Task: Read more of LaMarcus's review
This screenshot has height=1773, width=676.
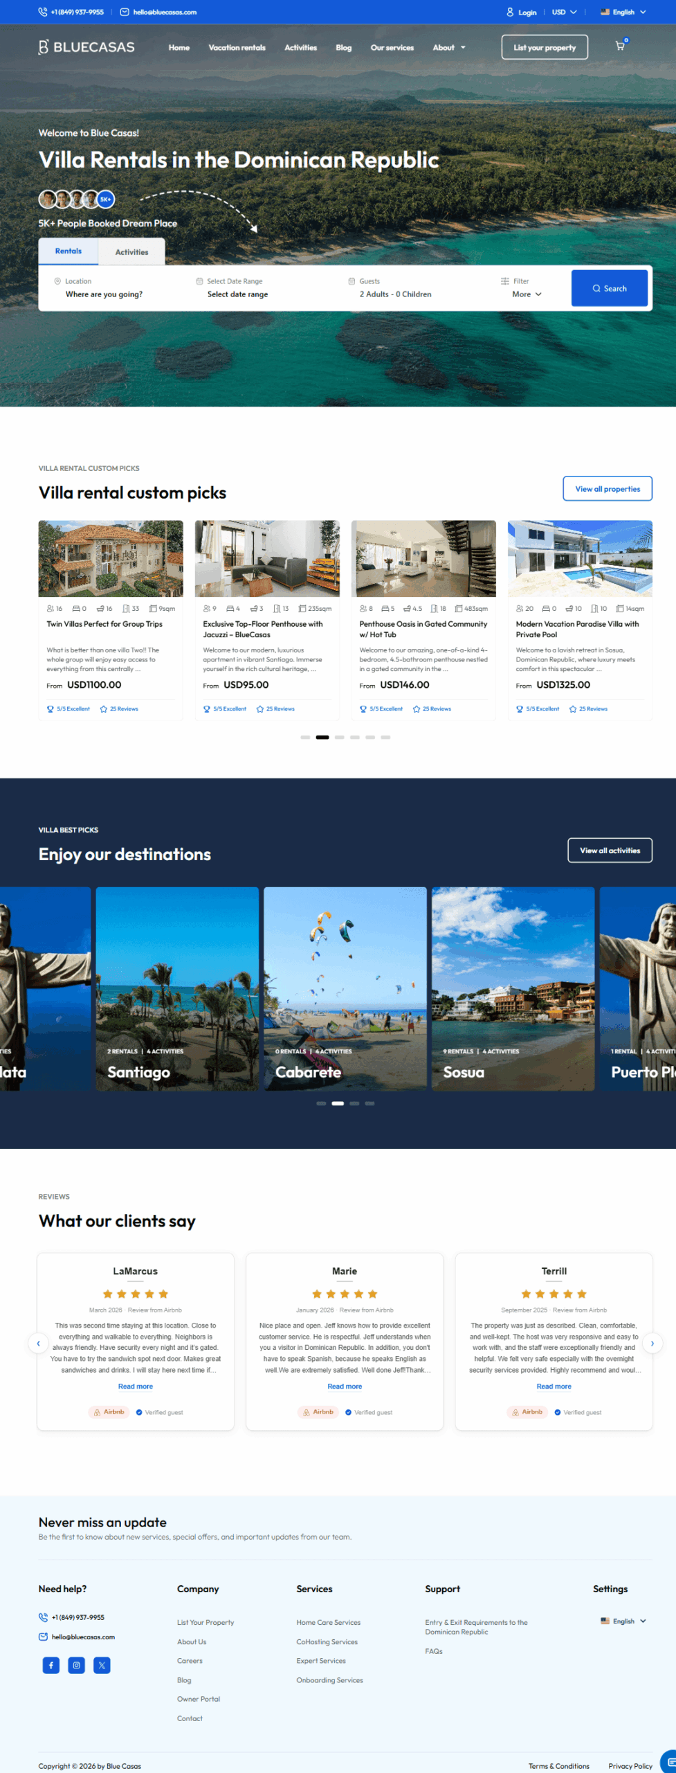Action: (x=136, y=1386)
